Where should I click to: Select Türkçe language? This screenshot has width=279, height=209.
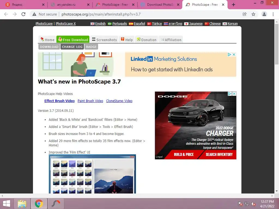click(x=154, y=24)
